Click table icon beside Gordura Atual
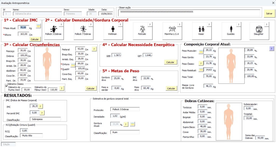276x147 pixels. [132, 124]
